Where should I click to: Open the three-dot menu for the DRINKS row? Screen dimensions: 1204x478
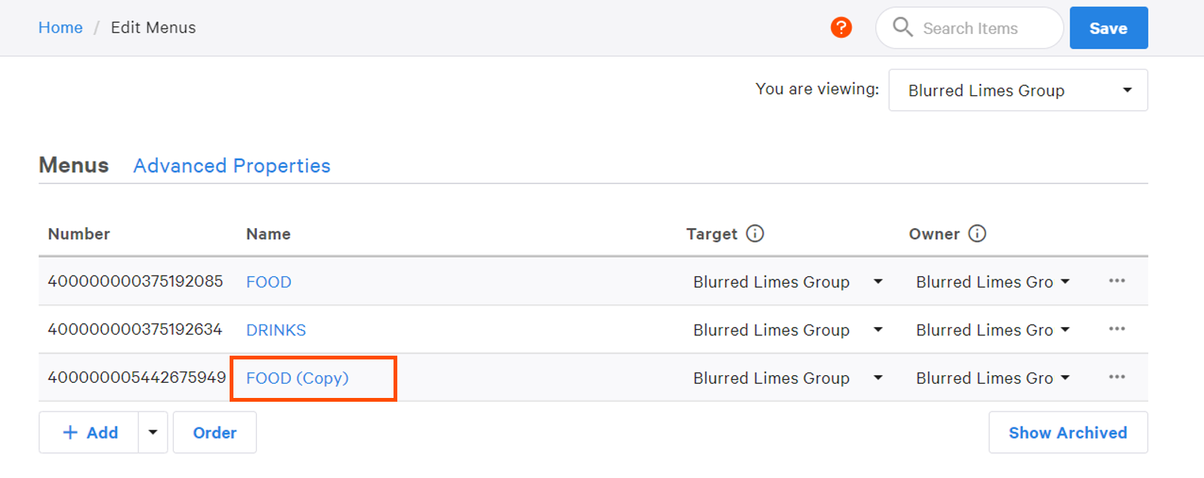1116,329
